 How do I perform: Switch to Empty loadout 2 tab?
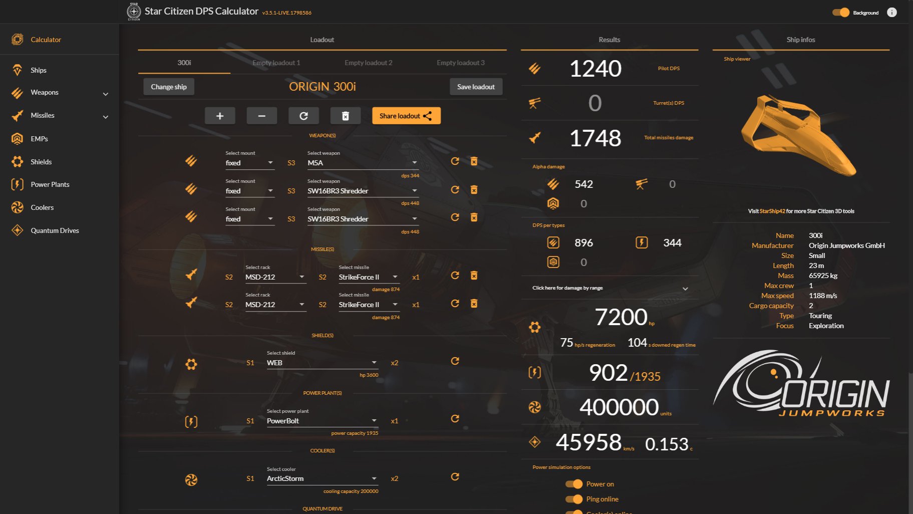tap(368, 63)
